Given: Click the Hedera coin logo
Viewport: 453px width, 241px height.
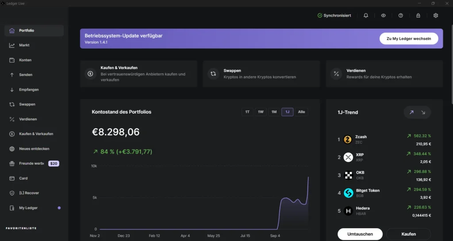Looking at the screenshot, I should pos(349,211).
